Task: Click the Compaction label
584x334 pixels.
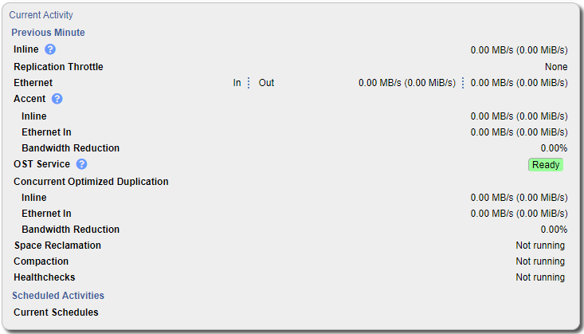Action: pos(41,261)
